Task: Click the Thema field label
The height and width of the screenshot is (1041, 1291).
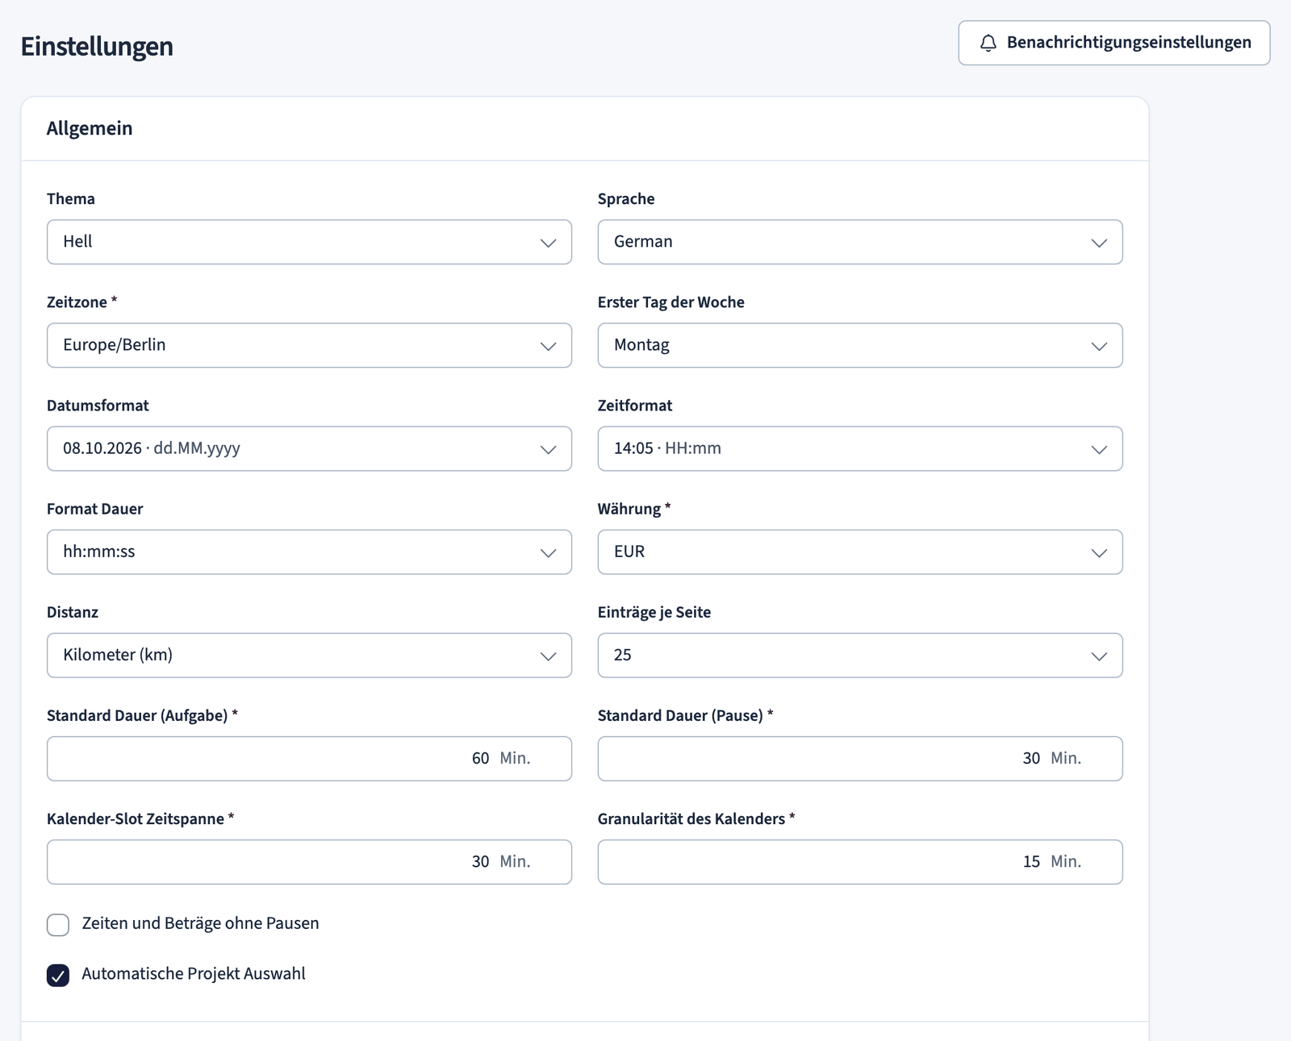Action: pos(71,198)
